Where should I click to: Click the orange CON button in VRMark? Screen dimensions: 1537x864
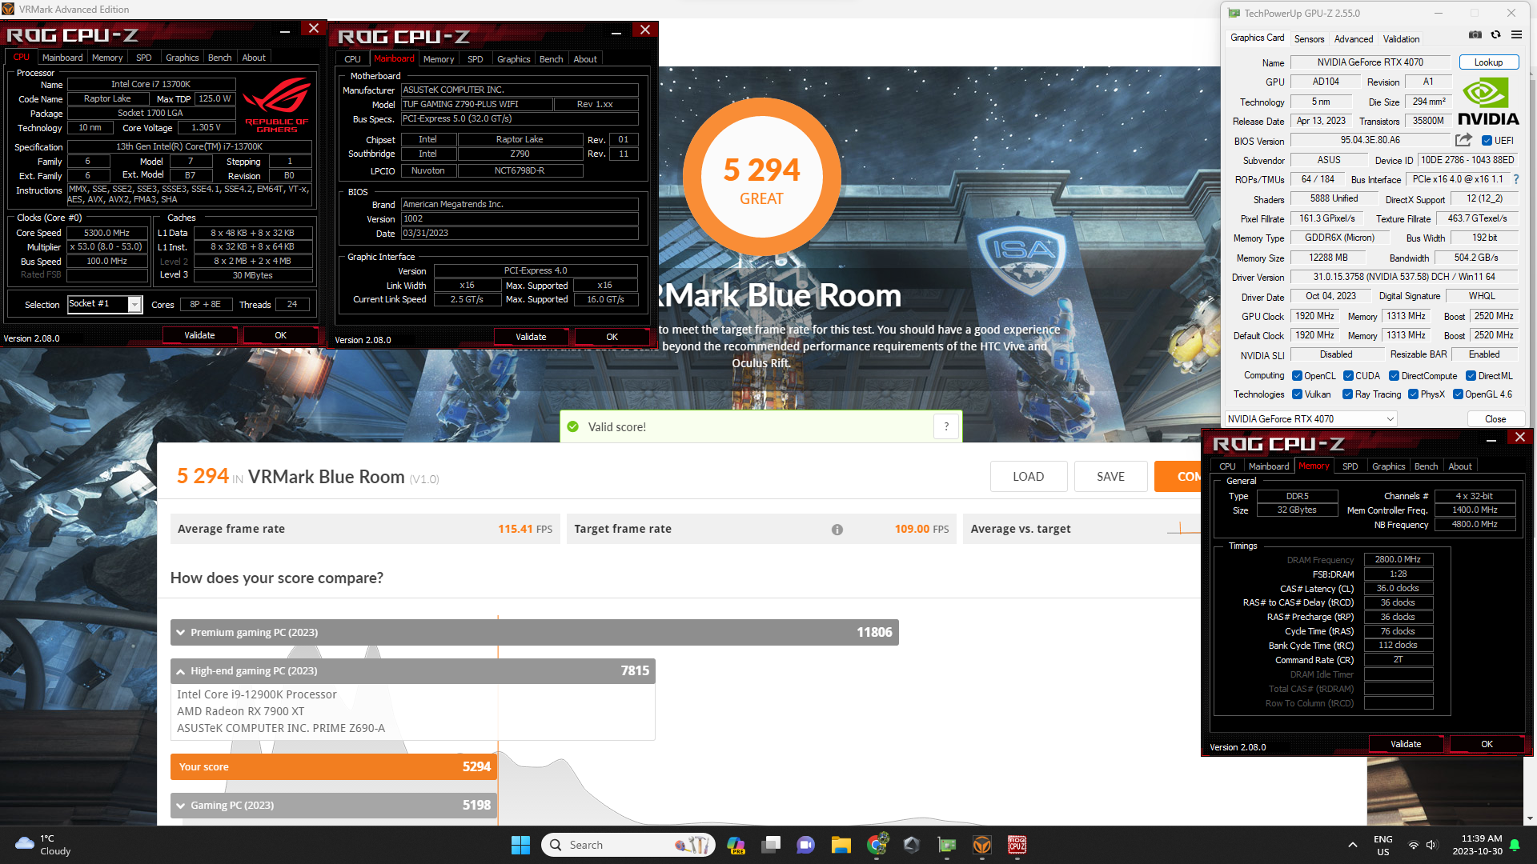pyautogui.click(x=1178, y=477)
